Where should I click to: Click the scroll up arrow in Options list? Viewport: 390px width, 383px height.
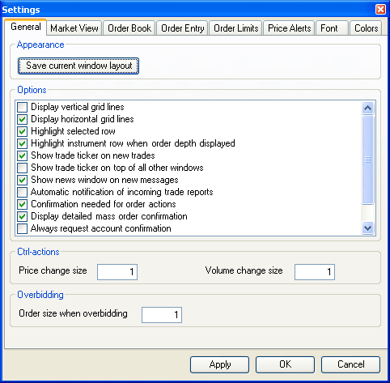pyautogui.click(x=367, y=108)
